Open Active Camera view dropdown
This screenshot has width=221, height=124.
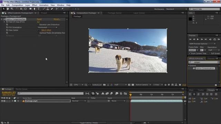click(143, 85)
